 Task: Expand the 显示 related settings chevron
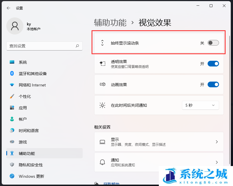click(216, 142)
